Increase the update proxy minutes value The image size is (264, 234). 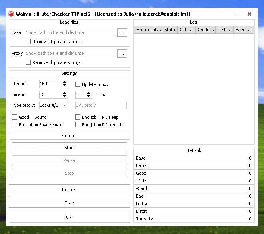click(89, 93)
